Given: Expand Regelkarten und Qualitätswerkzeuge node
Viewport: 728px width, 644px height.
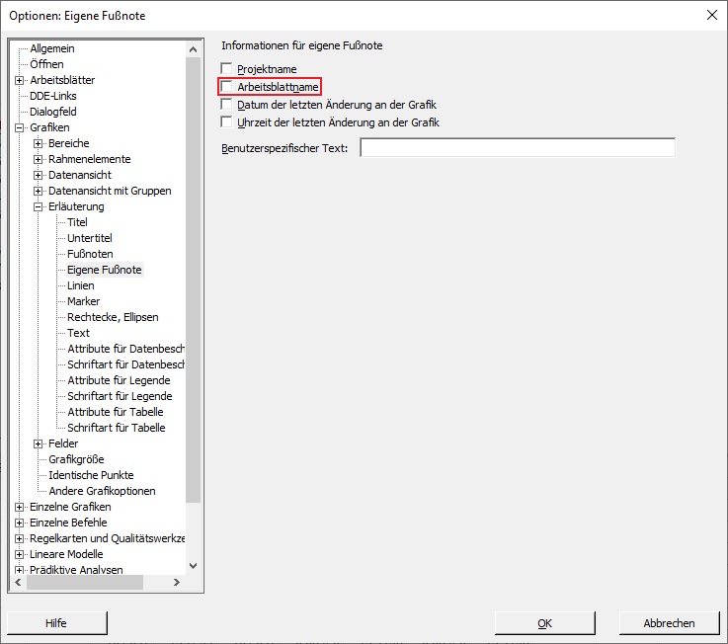Looking at the screenshot, I should [x=19, y=538].
